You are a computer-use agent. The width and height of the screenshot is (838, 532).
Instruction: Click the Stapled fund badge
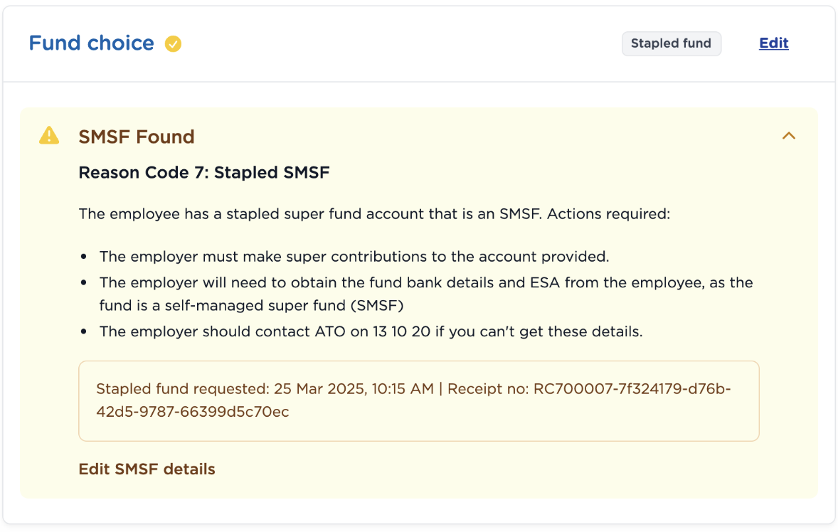671,43
